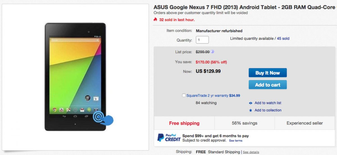
Task: Click the eye watch list icon
Action: (x=251, y=103)
